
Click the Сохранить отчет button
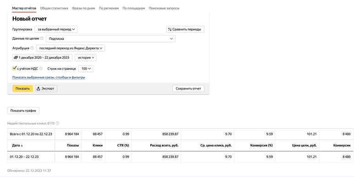pos(188,88)
